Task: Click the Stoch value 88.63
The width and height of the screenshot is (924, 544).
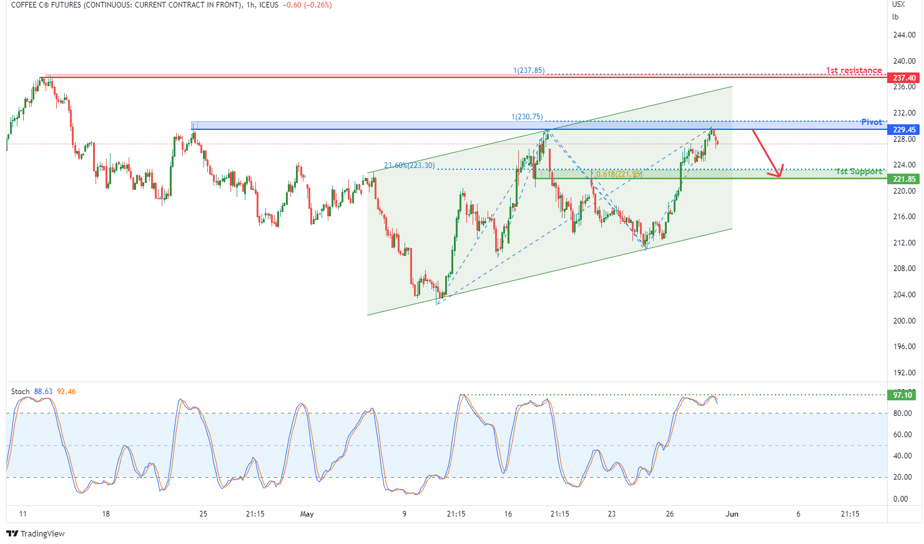Action: 43,392
